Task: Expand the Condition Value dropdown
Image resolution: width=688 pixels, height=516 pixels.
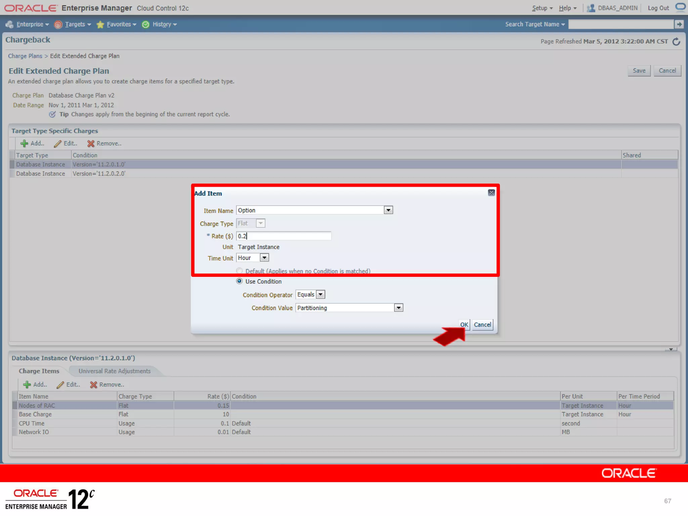Action: point(398,308)
